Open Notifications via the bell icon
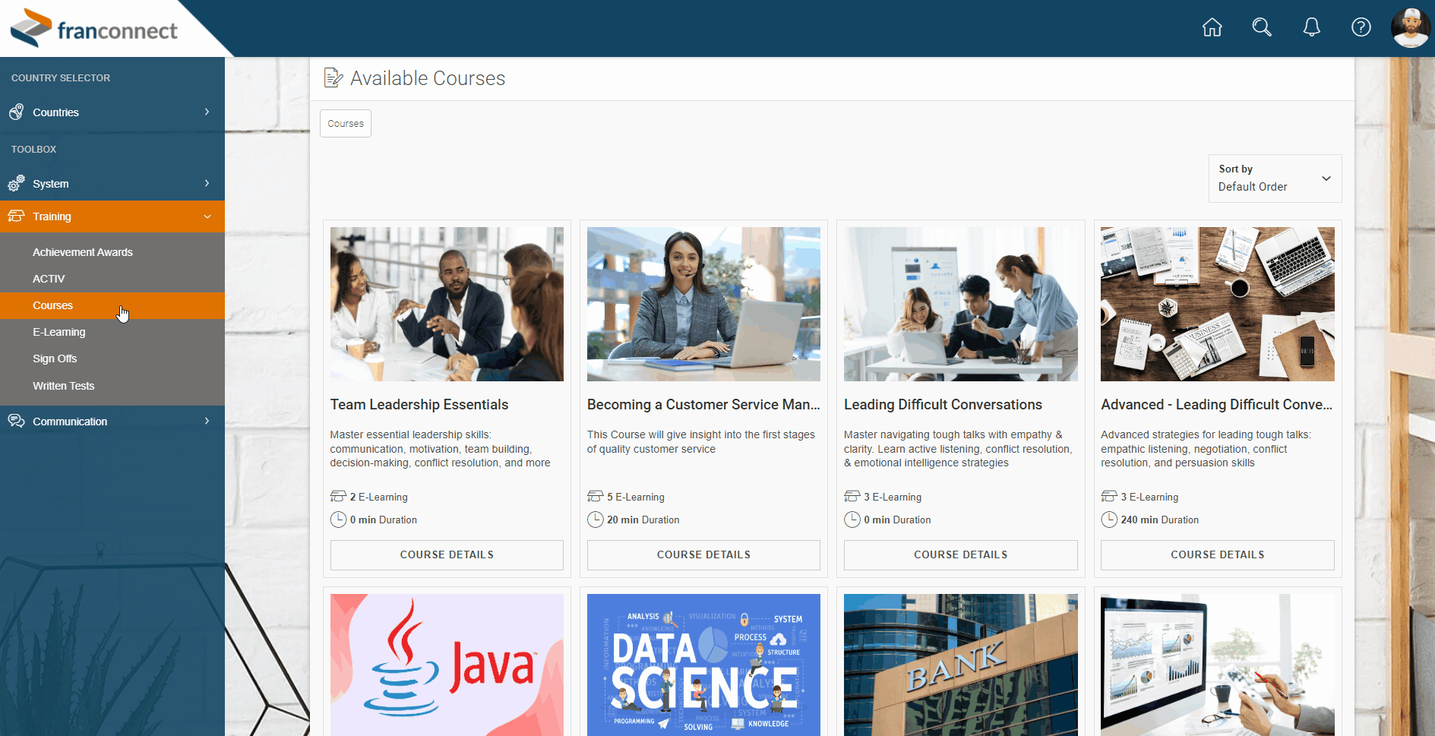Viewport: 1435px width, 736px height. pyautogui.click(x=1311, y=27)
